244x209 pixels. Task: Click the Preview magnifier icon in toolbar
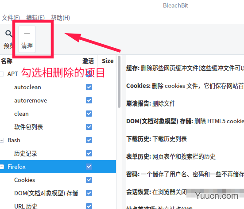8,34
